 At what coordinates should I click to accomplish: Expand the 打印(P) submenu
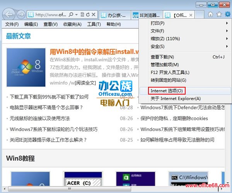click(185, 23)
